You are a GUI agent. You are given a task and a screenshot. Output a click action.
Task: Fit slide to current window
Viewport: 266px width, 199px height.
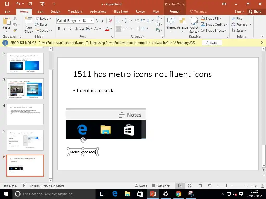coord(263,186)
